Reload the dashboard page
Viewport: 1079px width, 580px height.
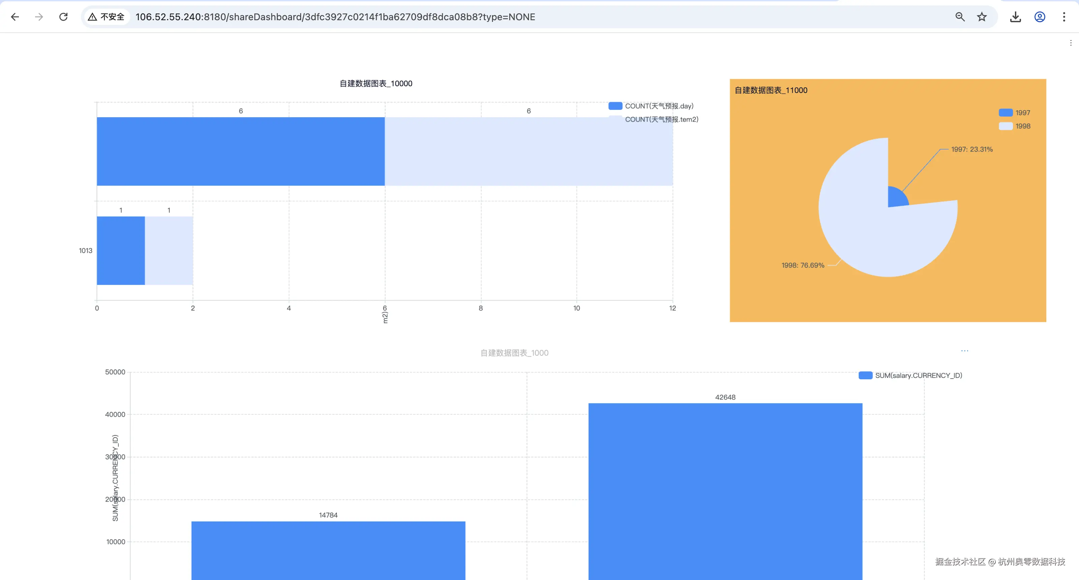coord(63,17)
